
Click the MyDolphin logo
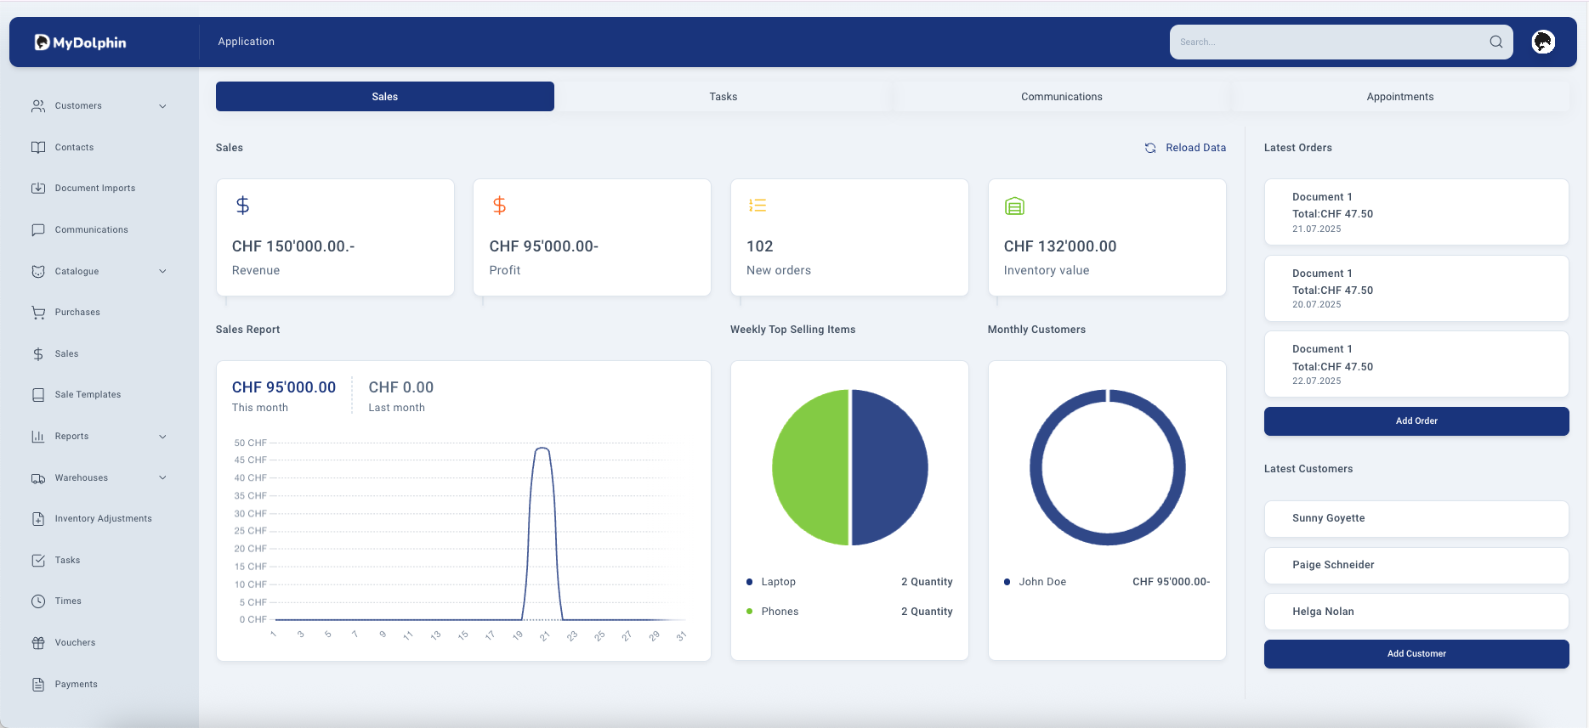pyautogui.click(x=80, y=42)
